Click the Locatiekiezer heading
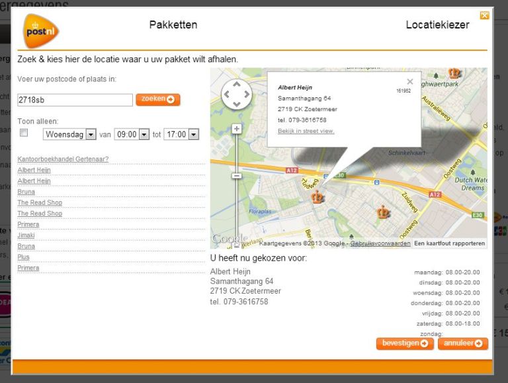This screenshot has width=508, height=383. pyautogui.click(x=437, y=25)
